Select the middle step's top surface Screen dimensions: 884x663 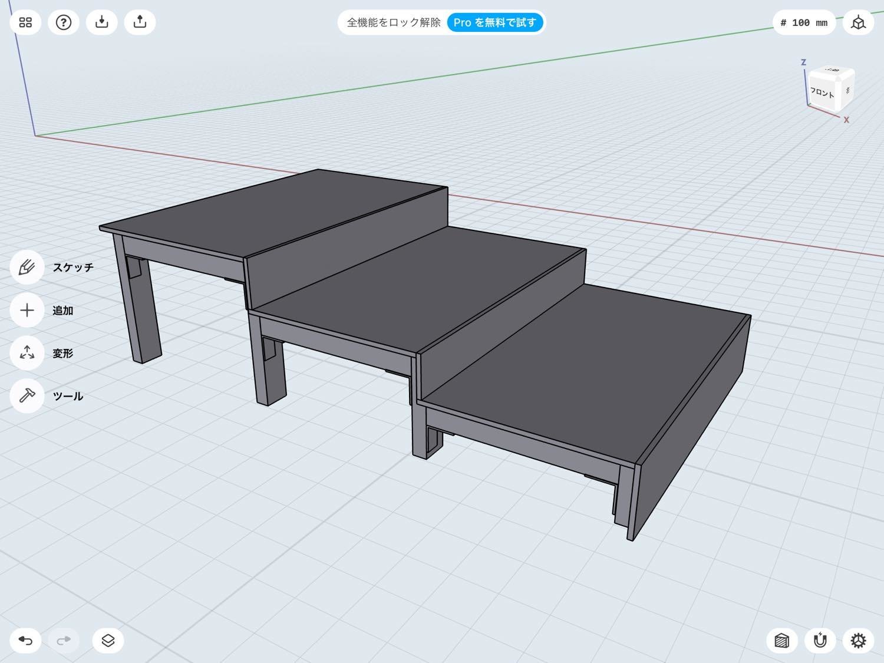tap(418, 289)
